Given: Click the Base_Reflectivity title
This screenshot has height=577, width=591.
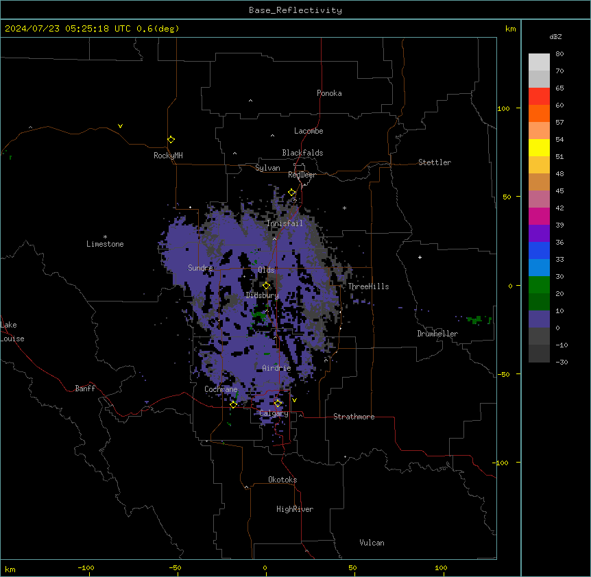Looking at the screenshot, I should pos(295,10).
